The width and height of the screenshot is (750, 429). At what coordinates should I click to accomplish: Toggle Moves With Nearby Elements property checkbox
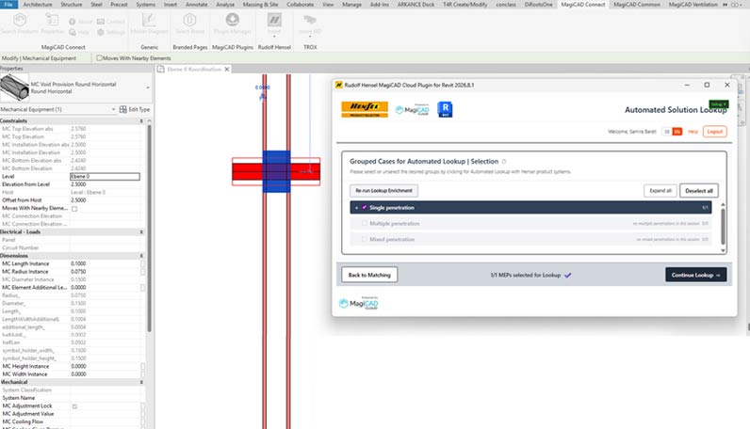74,208
